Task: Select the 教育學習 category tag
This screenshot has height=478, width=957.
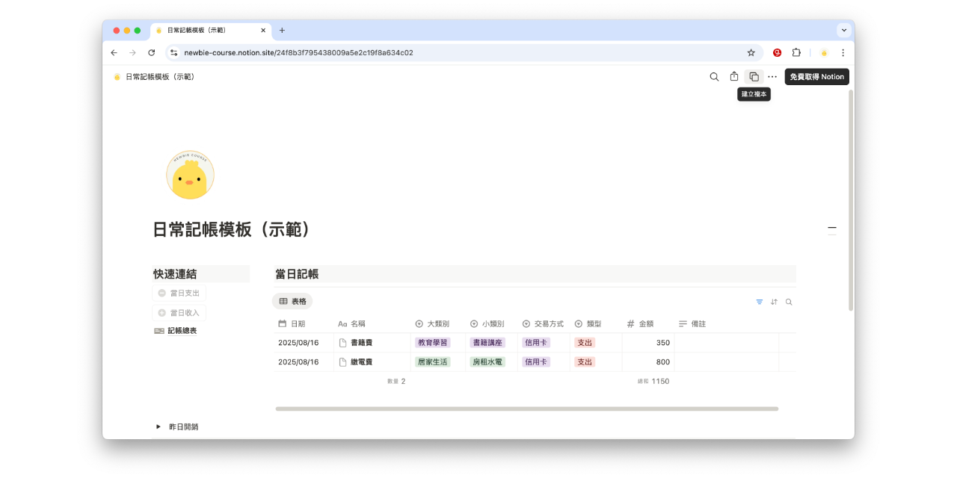Action: point(434,342)
